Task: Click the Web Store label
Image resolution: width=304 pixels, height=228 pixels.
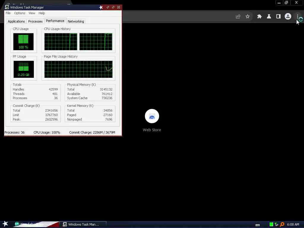Action: coord(152,130)
